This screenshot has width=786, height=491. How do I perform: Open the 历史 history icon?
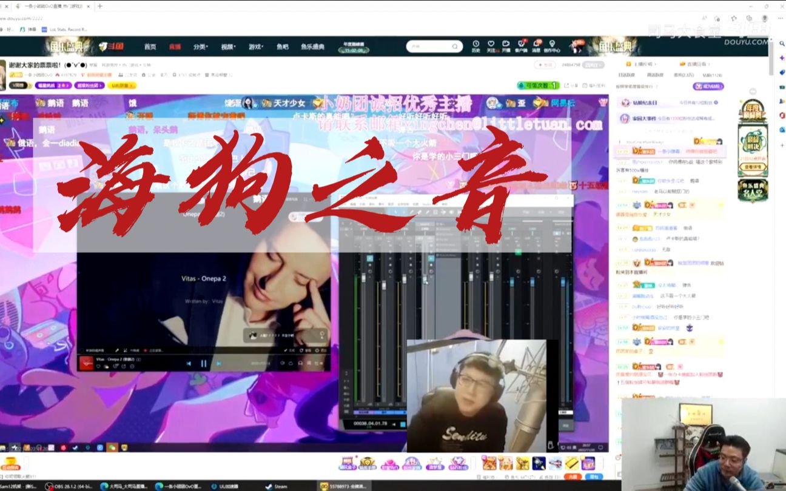tap(476, 46)
